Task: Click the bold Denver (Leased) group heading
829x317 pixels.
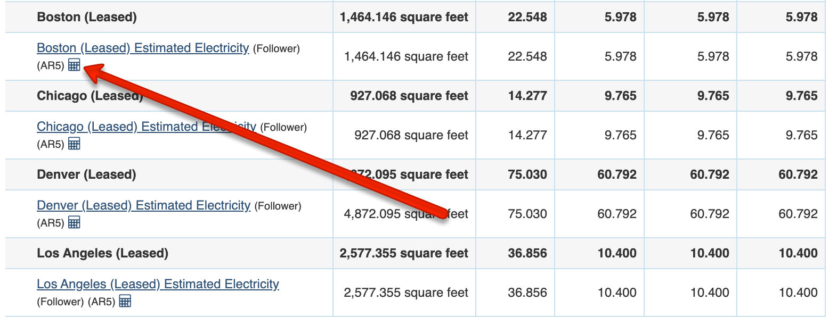Action: (86, 174)
